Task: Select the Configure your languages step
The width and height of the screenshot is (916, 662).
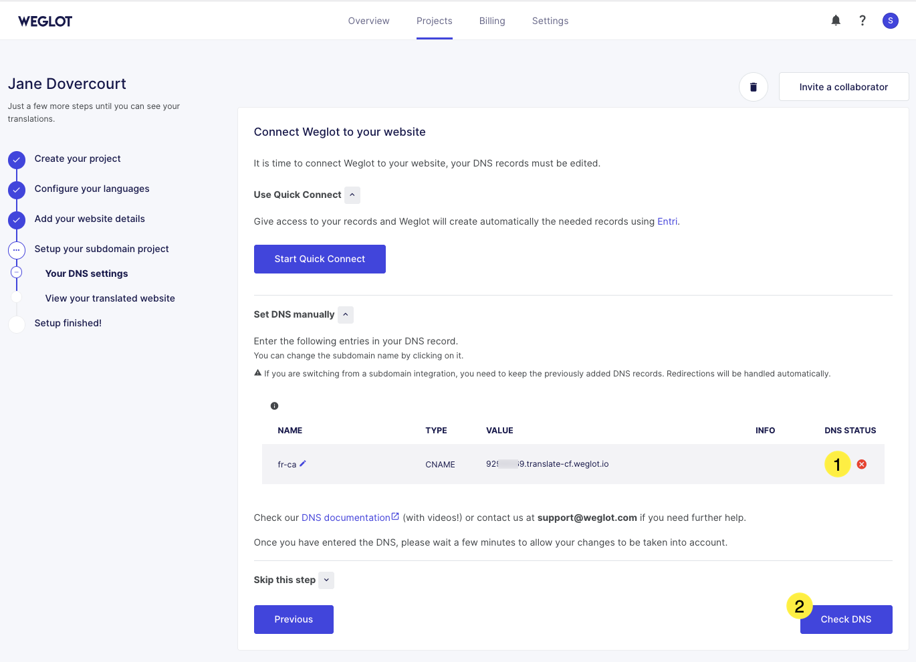Action: click(92, 189)
